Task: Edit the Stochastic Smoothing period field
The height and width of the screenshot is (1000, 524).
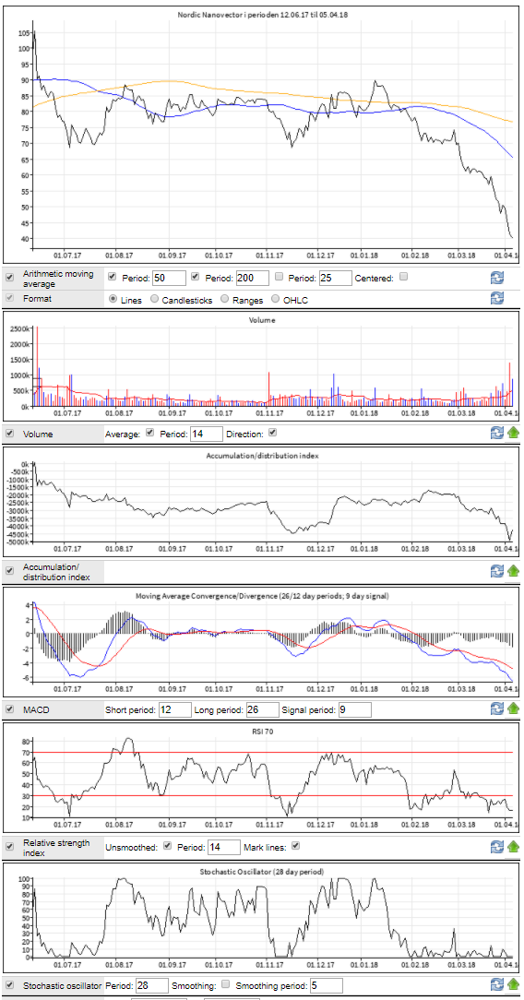Action: 327,986
